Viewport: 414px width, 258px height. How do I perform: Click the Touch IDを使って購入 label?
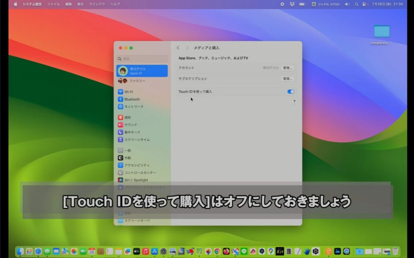click(195, 92)
